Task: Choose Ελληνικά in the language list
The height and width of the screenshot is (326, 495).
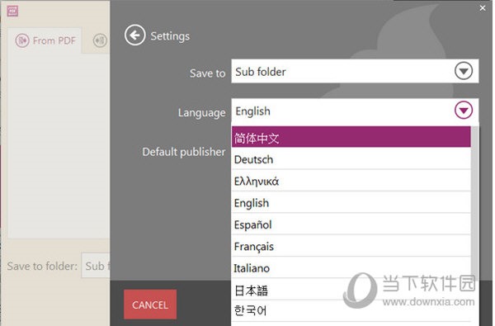Action: pyautogui.click(x=351, y=181)
